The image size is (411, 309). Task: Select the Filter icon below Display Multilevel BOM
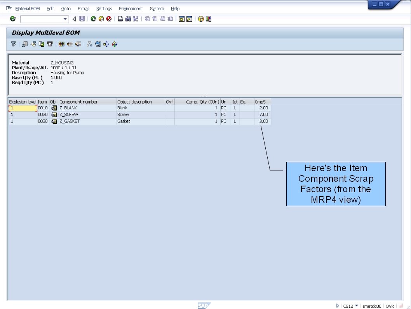tap(13, 44)
